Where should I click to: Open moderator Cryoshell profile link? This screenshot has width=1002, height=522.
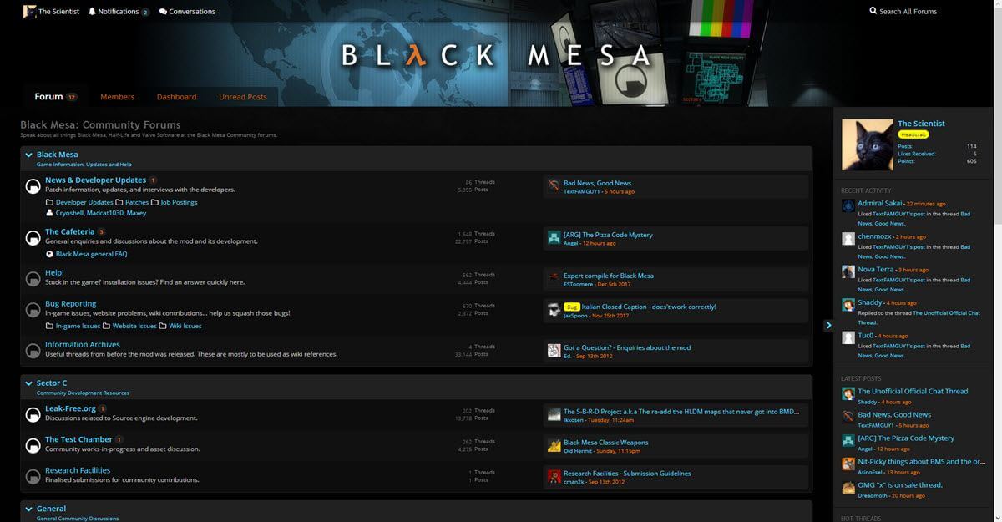click(x=71, y=213)
